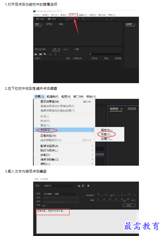This screenshot has height=236, width=162.
Task: Open the 编辑(E) menu in step 1 window
Action: [45, 15]
